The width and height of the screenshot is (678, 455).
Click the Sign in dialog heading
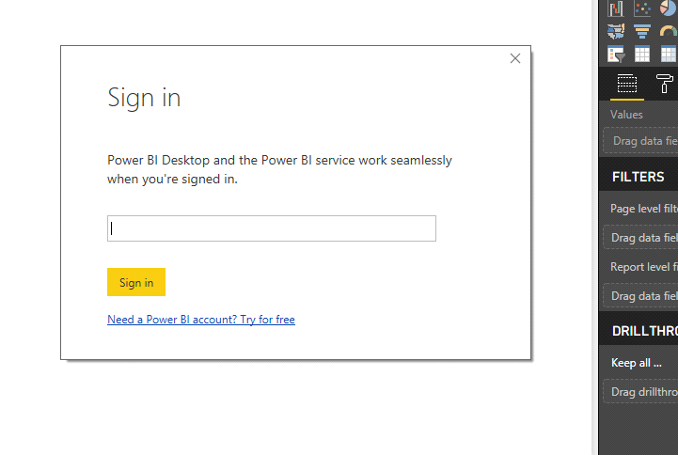click(144, 97)
